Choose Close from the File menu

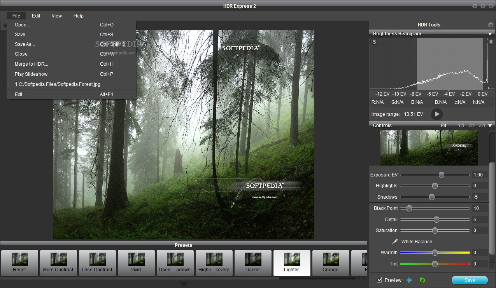[71, 54]
